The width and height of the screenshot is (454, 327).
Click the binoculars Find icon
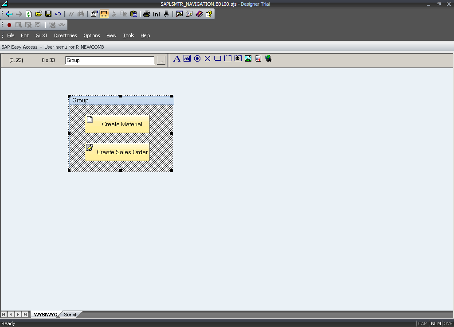(81, 14)
